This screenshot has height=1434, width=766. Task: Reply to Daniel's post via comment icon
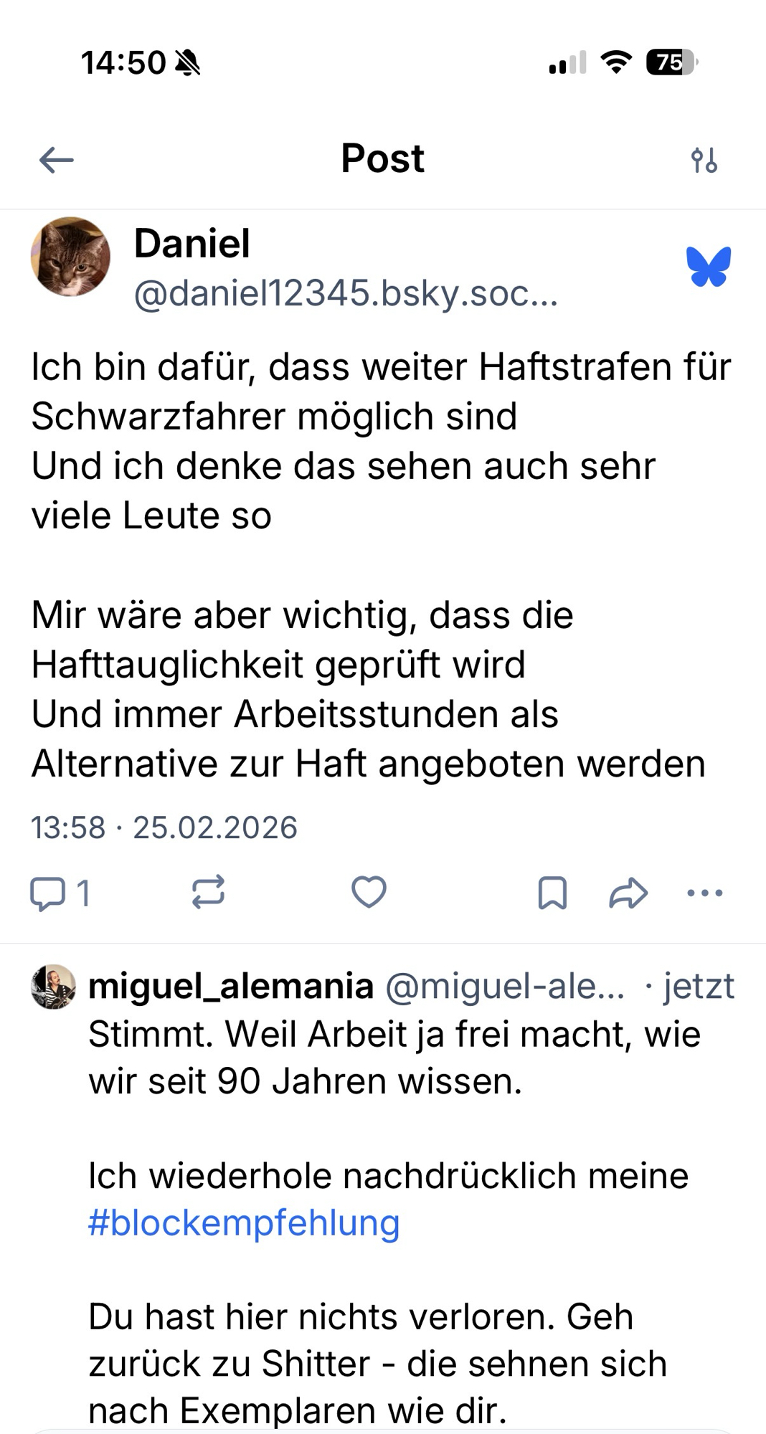click(48, 893)
